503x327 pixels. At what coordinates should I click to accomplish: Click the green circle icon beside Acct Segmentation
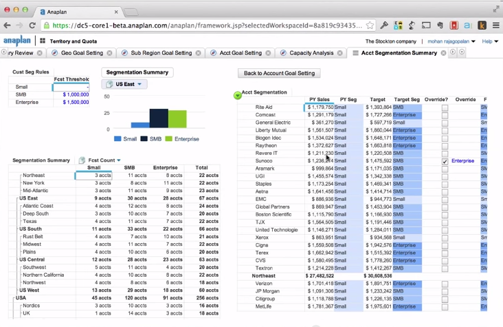(x=237, y=95)
